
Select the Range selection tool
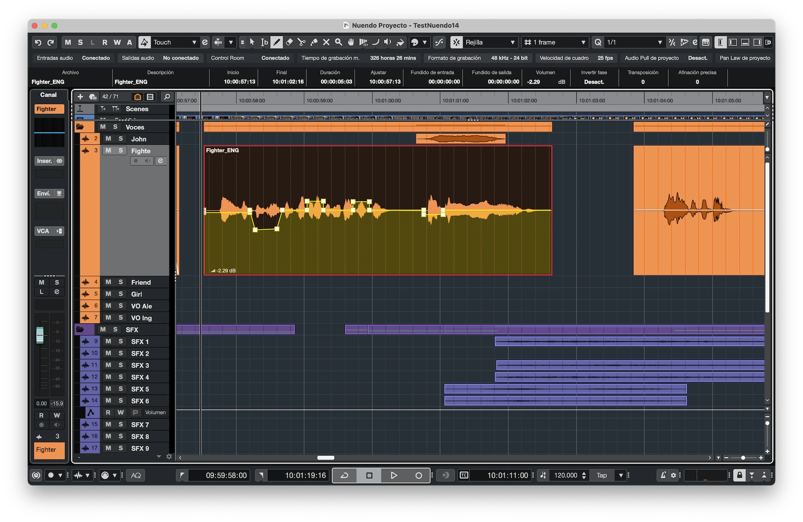[264, 42]
